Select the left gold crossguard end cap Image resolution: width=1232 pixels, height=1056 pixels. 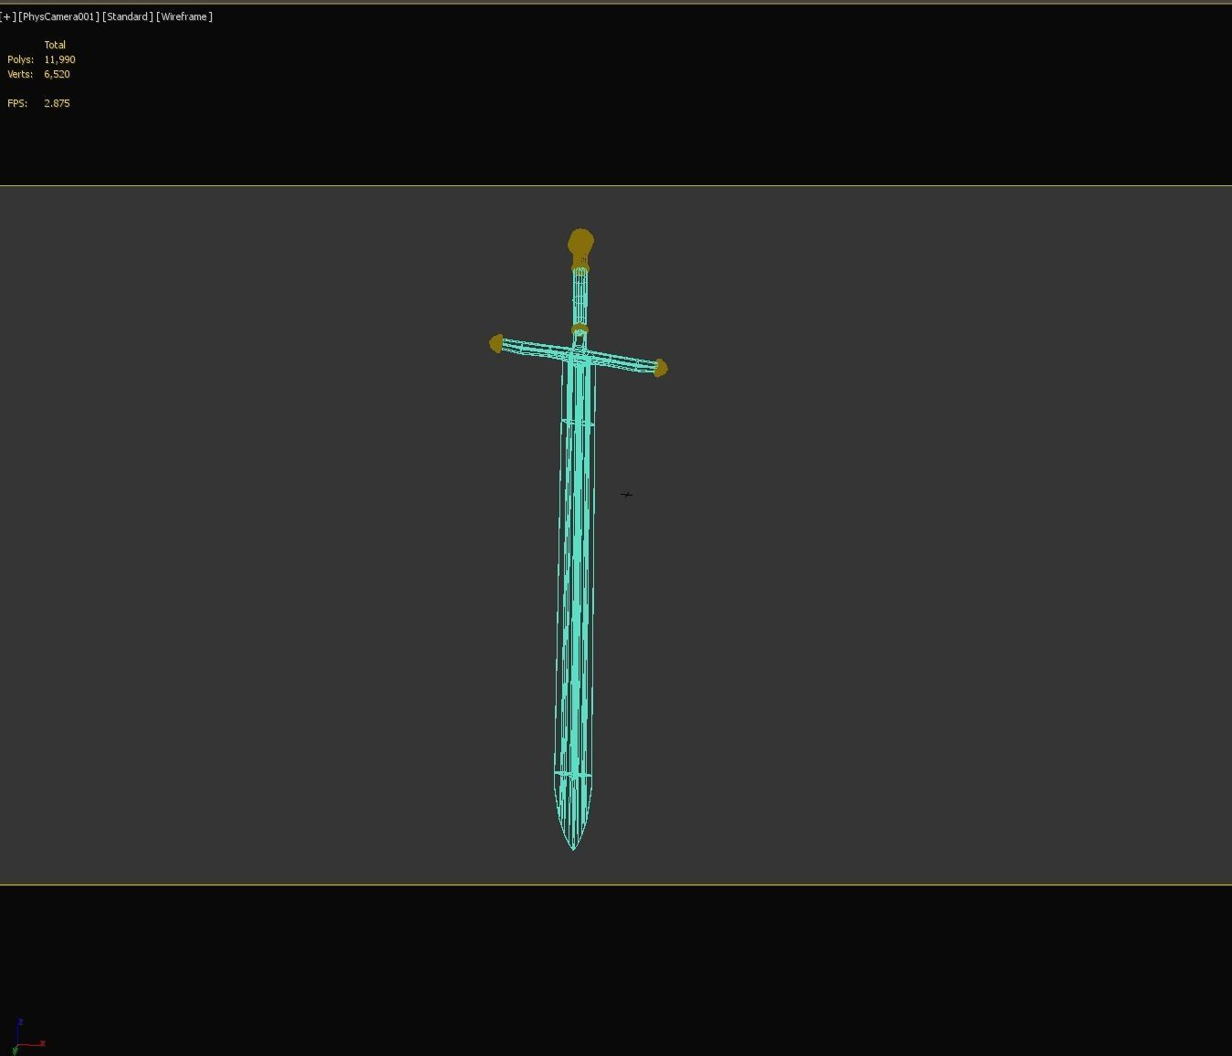click(x=496, y=343)
